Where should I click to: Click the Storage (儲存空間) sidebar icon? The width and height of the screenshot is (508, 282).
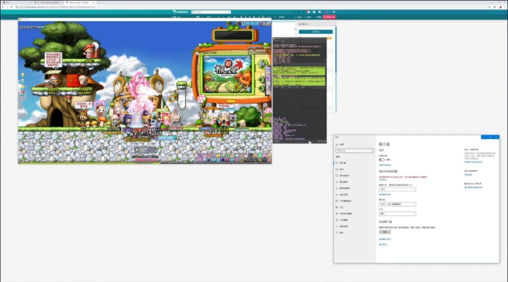click(337, 195)
